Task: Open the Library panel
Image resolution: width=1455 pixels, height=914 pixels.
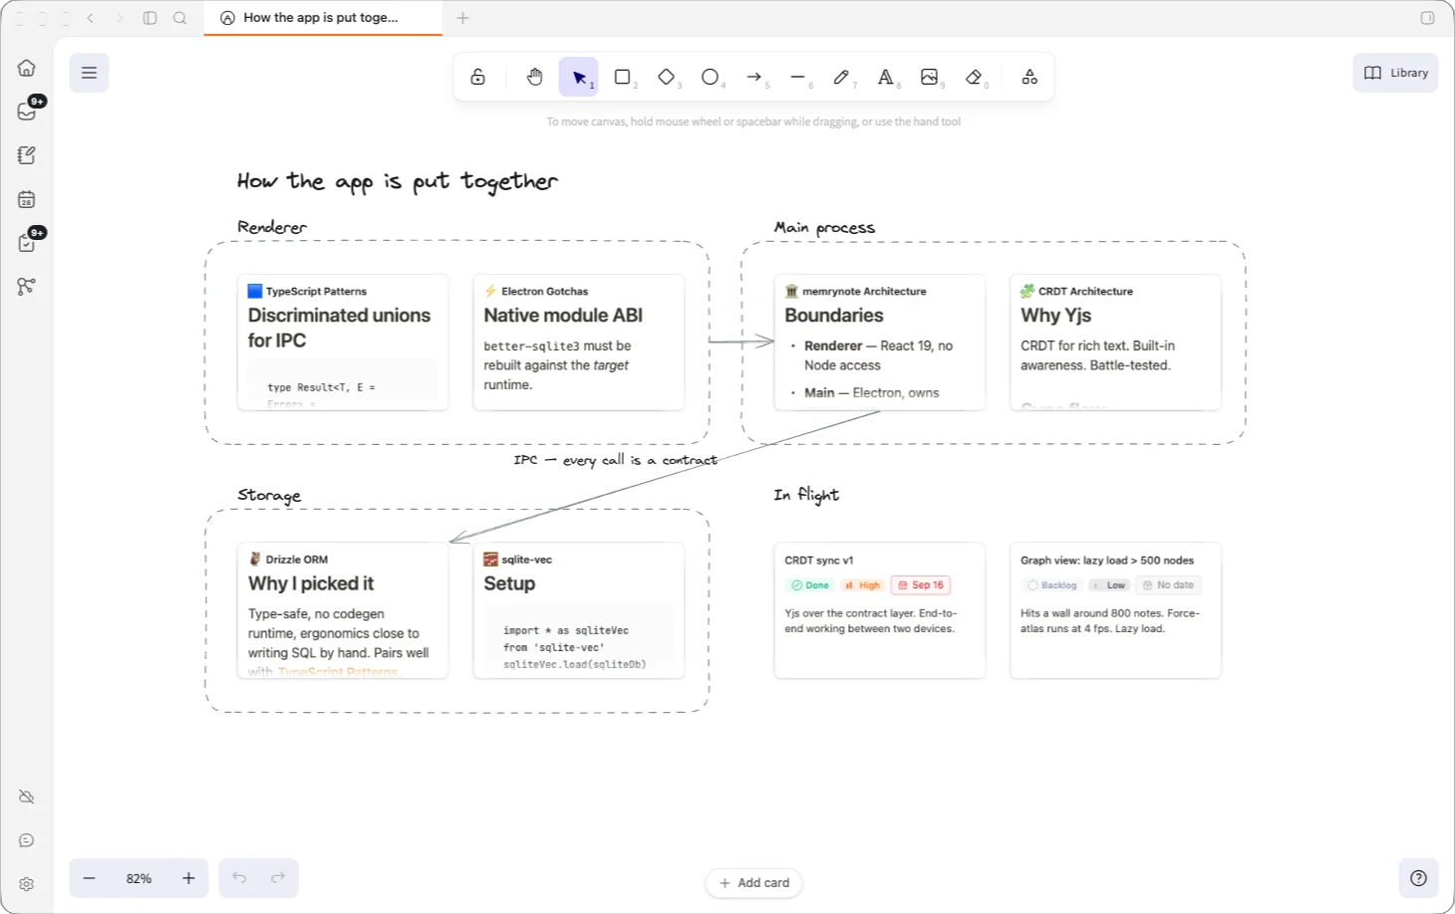Action: 1395,73
